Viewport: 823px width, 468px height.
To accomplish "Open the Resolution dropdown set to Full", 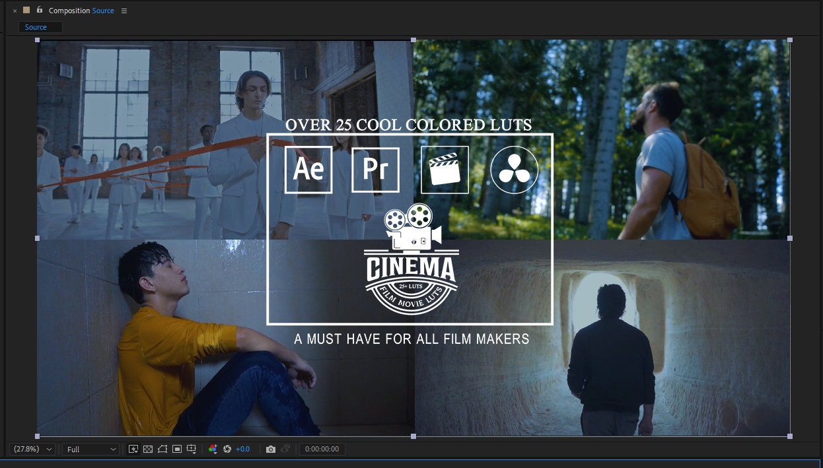I will pos(90,449).
